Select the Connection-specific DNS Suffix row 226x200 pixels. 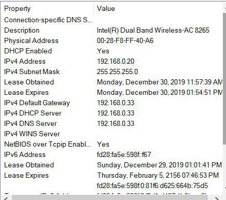pos(112,20)
